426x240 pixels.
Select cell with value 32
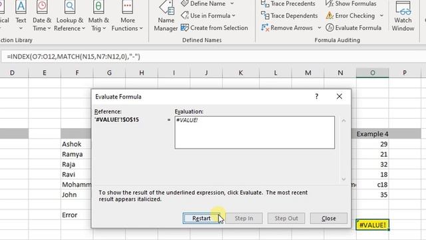(x=372, y=165)
